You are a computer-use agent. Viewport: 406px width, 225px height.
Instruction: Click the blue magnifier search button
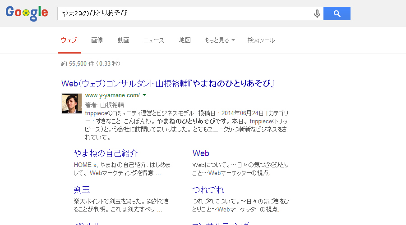pos(337,13)
